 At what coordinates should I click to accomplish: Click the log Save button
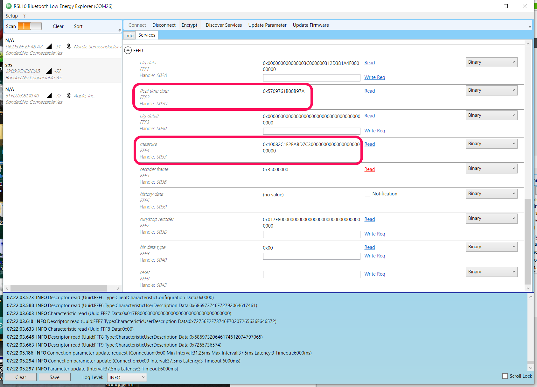point(54,377)
